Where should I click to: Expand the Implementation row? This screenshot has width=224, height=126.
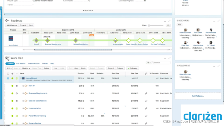[23, 108]
